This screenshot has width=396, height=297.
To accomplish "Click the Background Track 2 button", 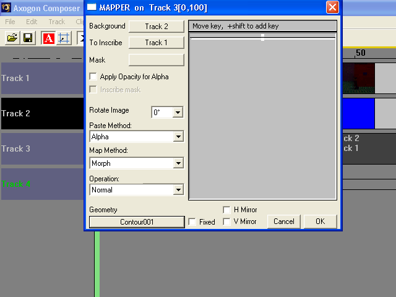I will pos(157,26).
